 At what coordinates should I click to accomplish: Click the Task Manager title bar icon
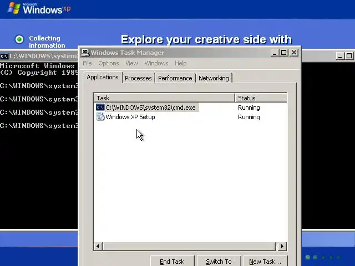[x=85, y=53]
